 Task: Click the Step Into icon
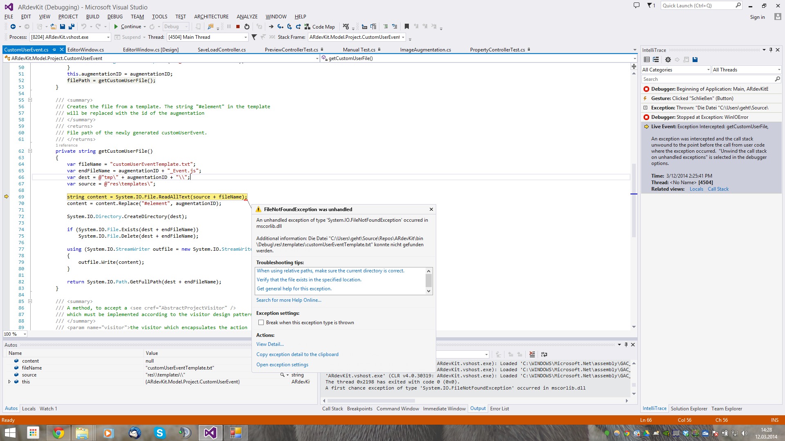pos(280,27)
